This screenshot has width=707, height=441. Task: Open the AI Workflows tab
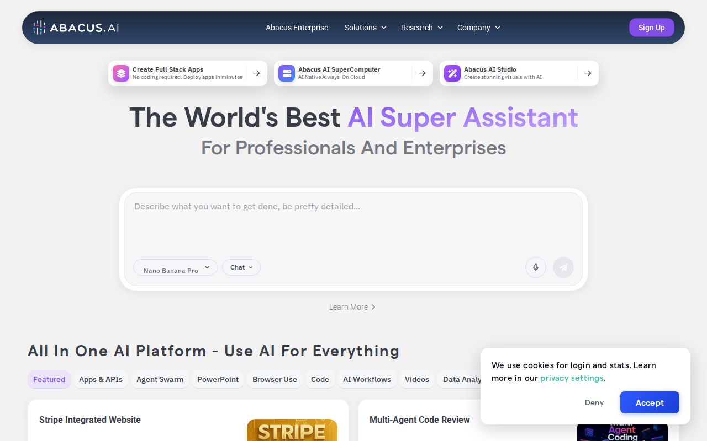tap(367, 379)
